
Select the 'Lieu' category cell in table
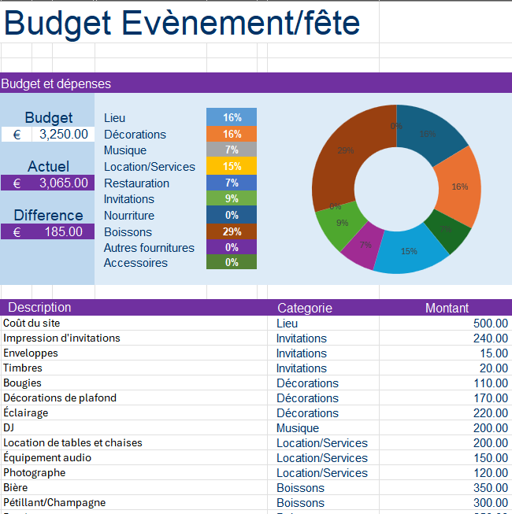coord(324,324)
